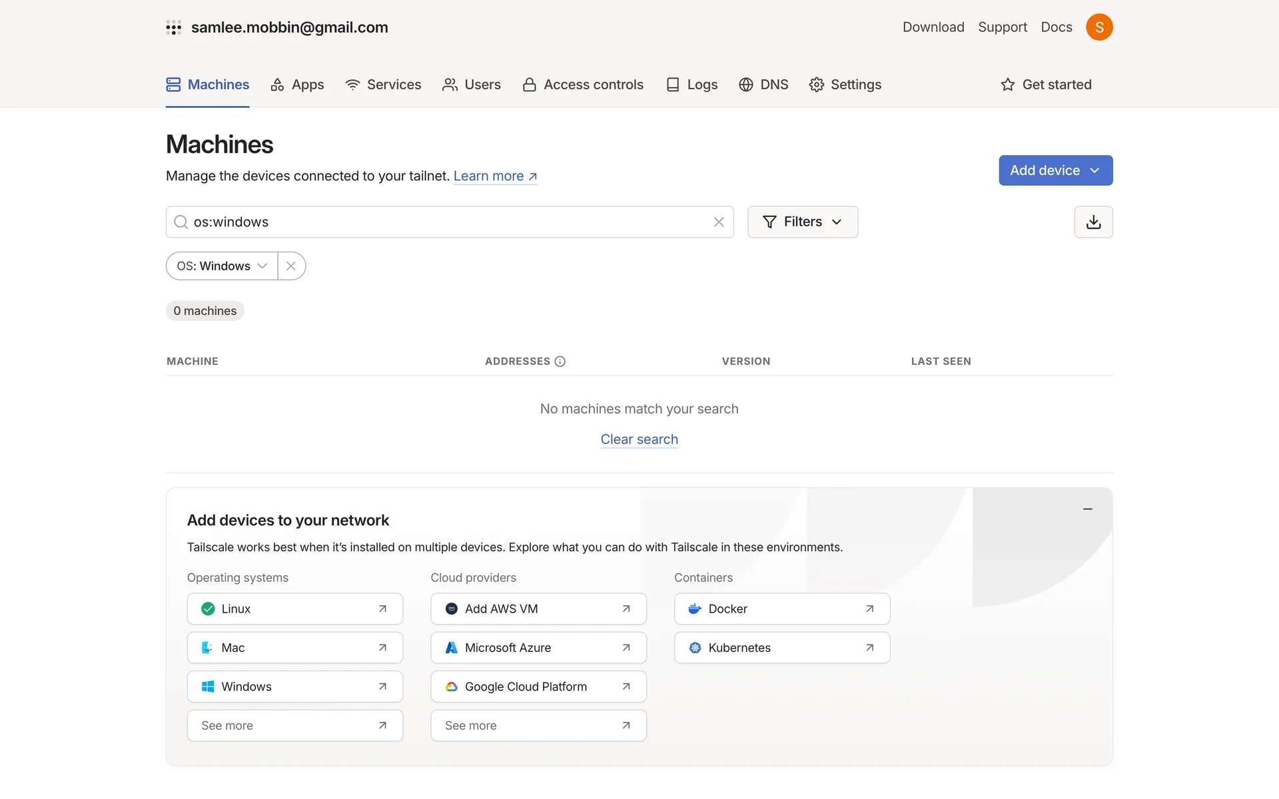Click into the machine search field

point(446,222)
